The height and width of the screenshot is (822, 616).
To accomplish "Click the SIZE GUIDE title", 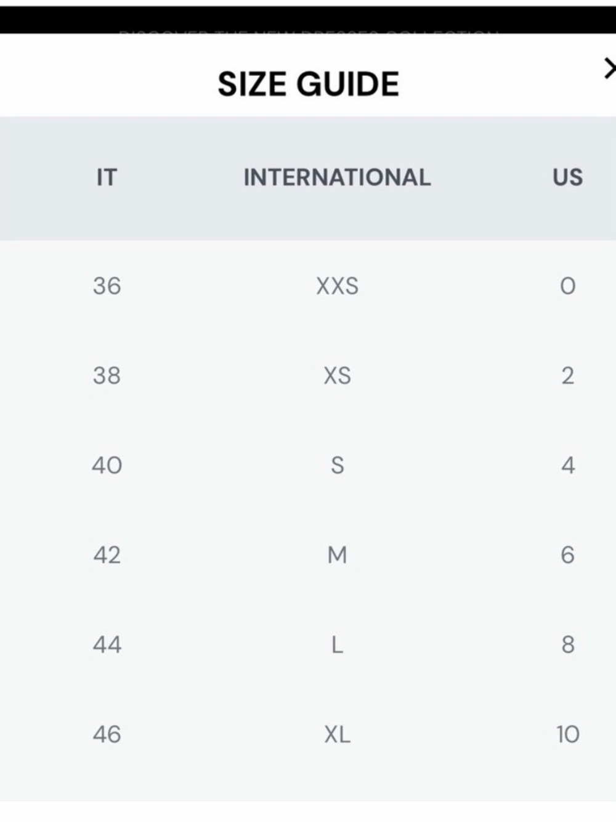I will (x=309, y=84).
